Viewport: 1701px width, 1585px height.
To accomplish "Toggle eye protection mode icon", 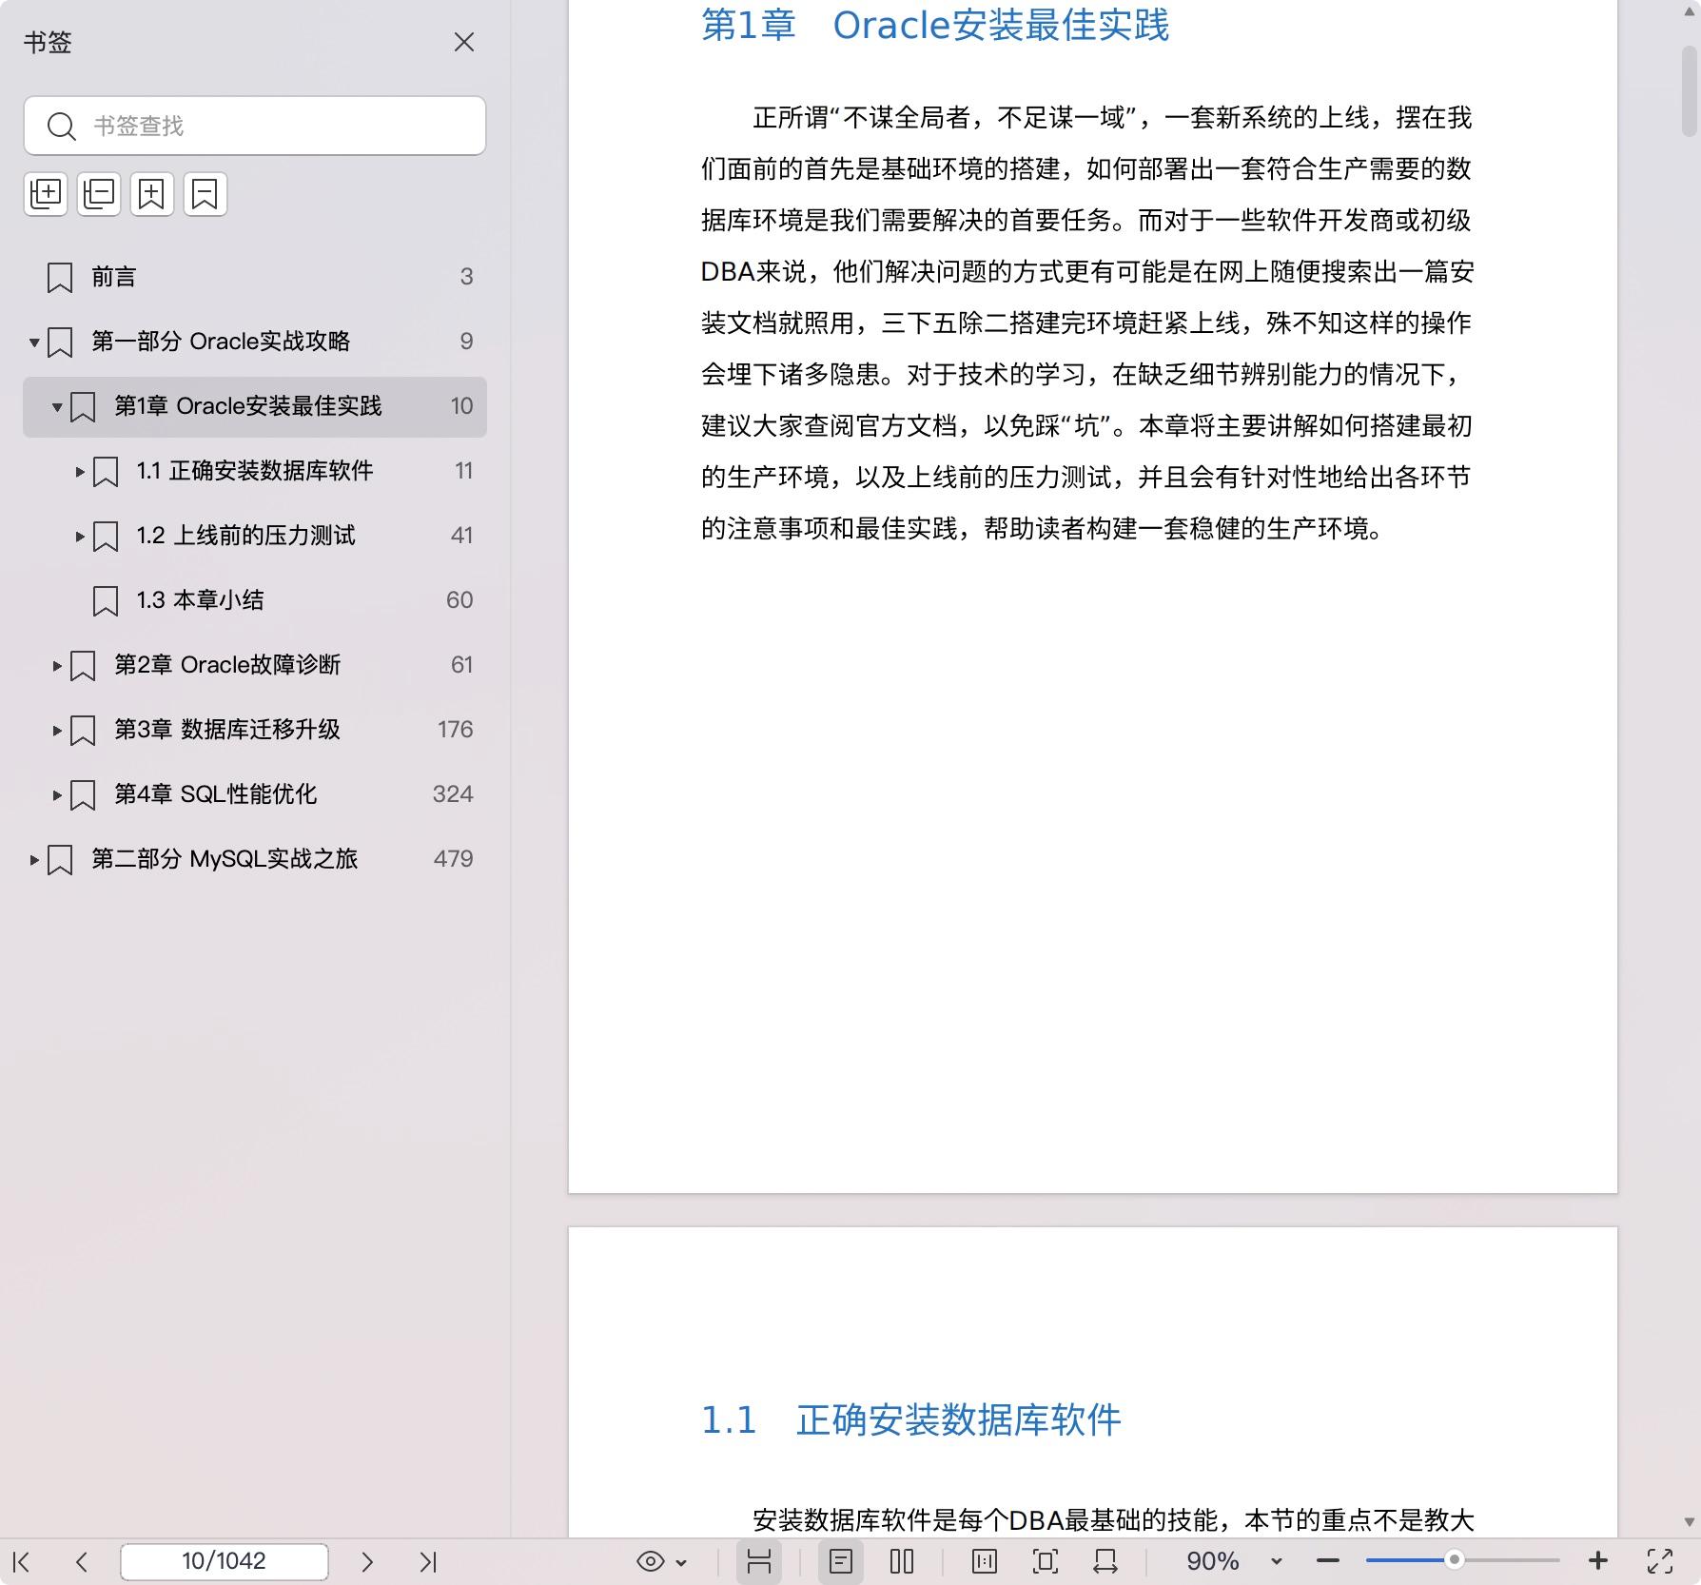I will pyautogui.click(x=651, y=1561).
